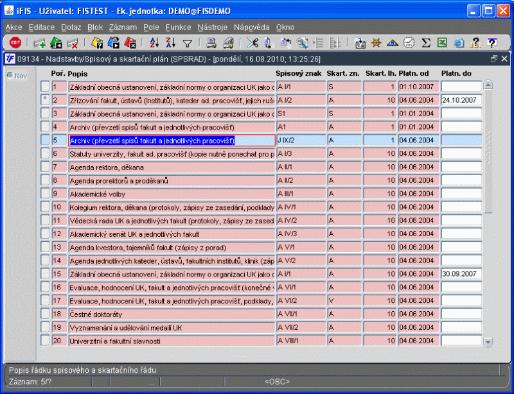Click the Spisový znak field 'A VIII/1'
The image size is (514, 394).
[301, 341]
